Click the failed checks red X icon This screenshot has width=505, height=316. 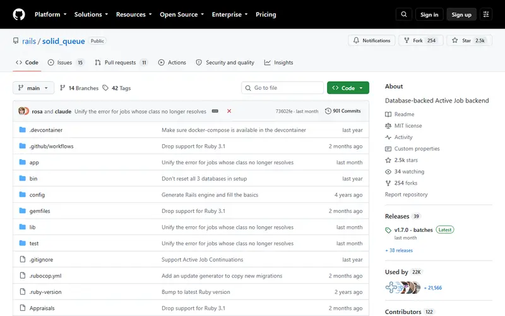pos(229,111)
